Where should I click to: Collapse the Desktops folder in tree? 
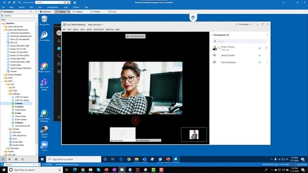point(9,94)
